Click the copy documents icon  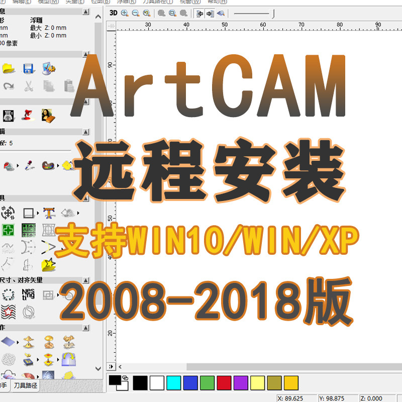point(49,86)
